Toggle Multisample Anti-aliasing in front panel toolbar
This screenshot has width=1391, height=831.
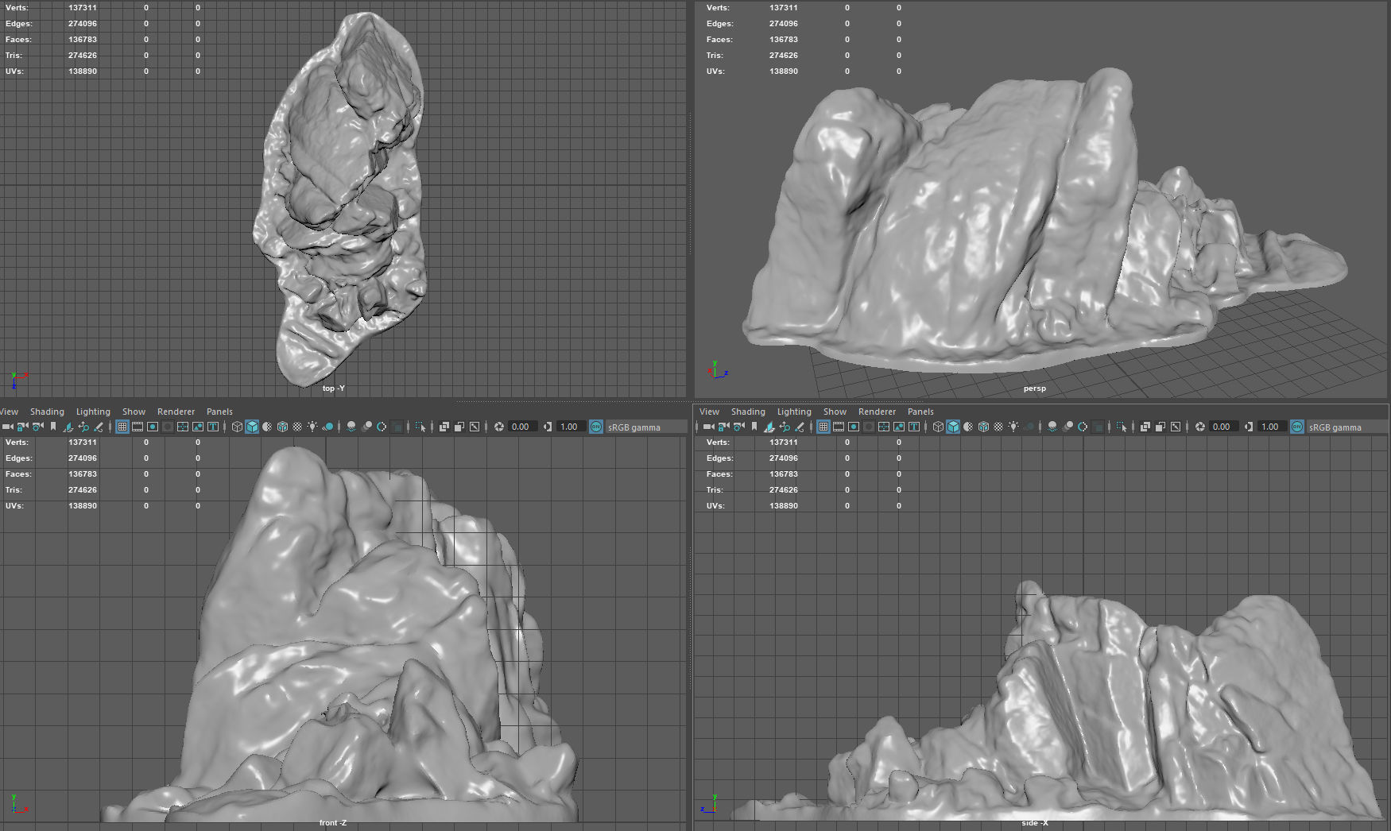pos(382,427)
